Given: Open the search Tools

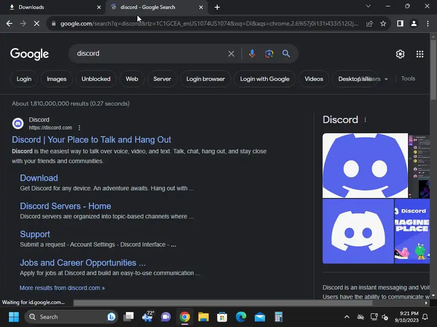Looking at the screenshot, I should pyautogui.click(x=408, y=79).
